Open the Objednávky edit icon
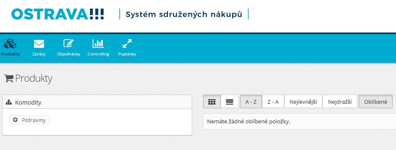 (68, 43)
